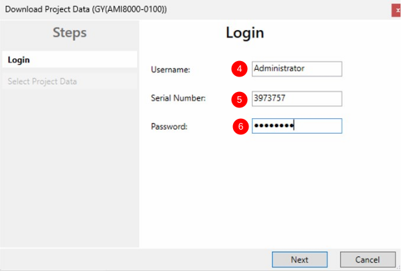Screen dimensions: 403x272
Task: Focus the Username field containing Administrator
Action: point(296,69)
